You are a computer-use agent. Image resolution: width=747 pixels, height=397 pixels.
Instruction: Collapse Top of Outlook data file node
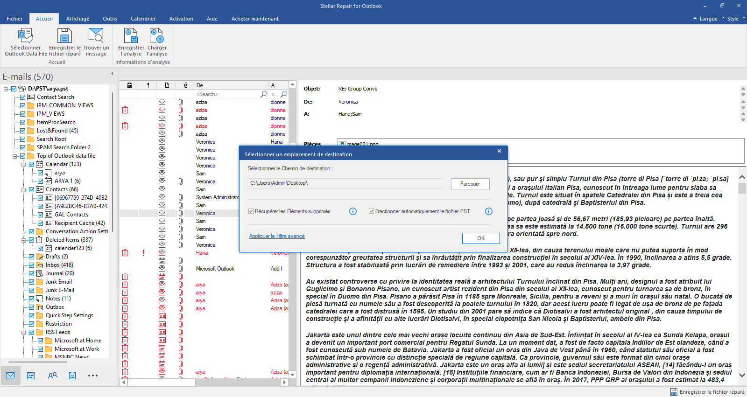(14, 156)
